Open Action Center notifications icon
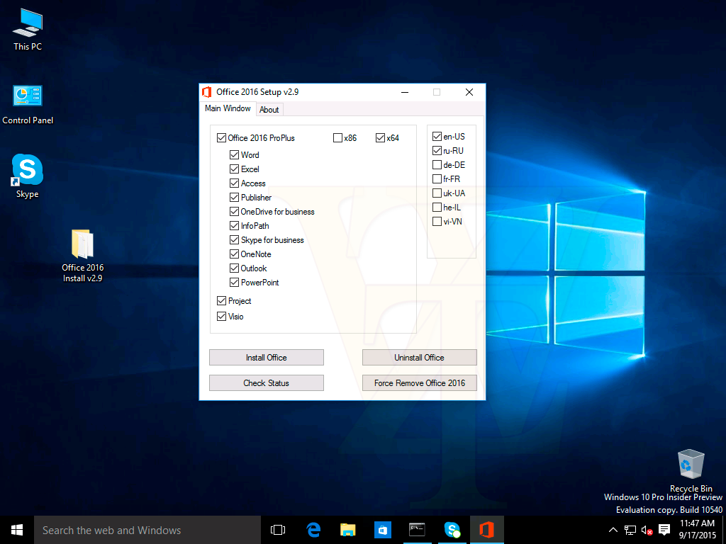726x544 pixels. [664, 530]
